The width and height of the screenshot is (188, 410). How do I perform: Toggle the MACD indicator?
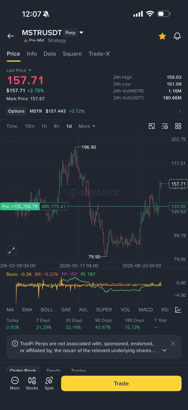pos(146,310)
